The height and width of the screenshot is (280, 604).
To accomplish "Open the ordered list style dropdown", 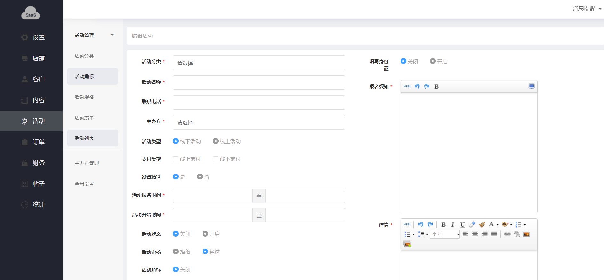I will click(525, 225).
